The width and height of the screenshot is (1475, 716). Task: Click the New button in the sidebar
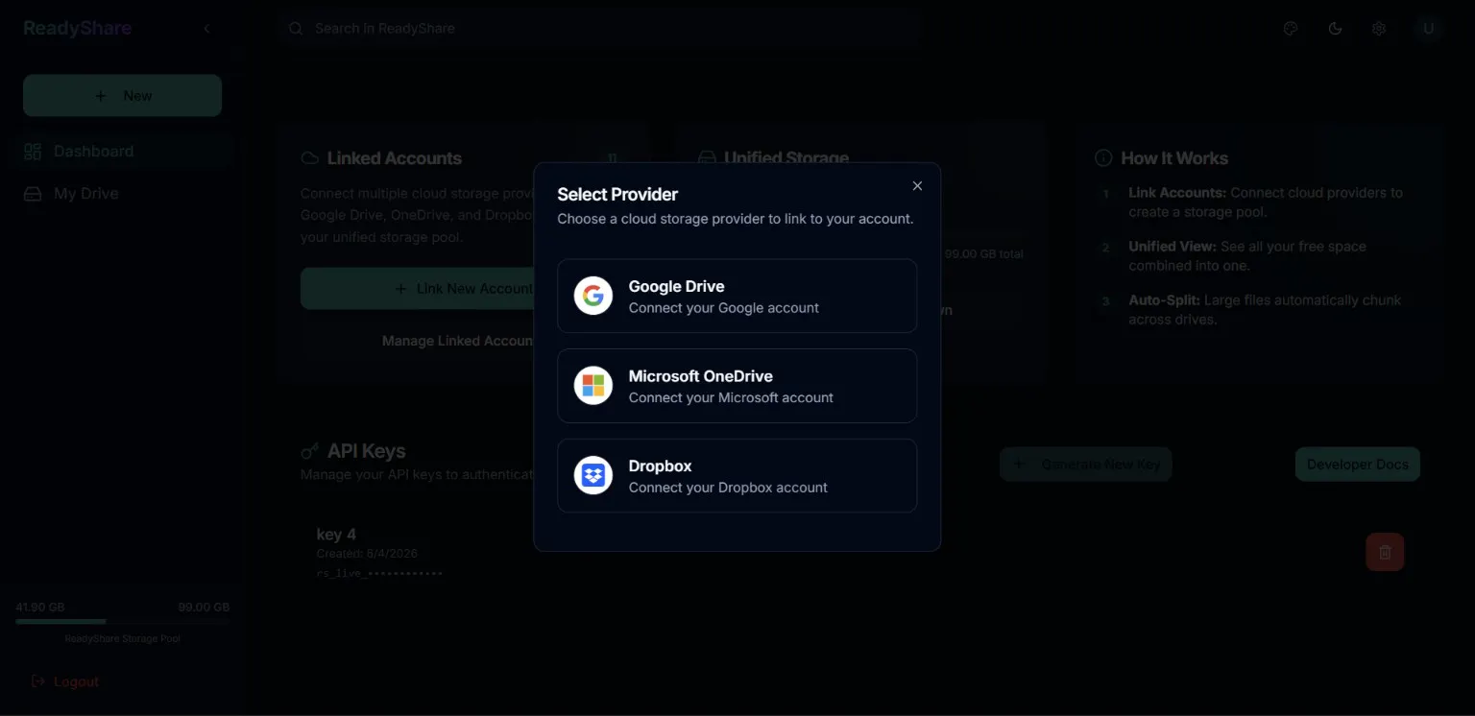pyautogui.click(x=122, y=96)
